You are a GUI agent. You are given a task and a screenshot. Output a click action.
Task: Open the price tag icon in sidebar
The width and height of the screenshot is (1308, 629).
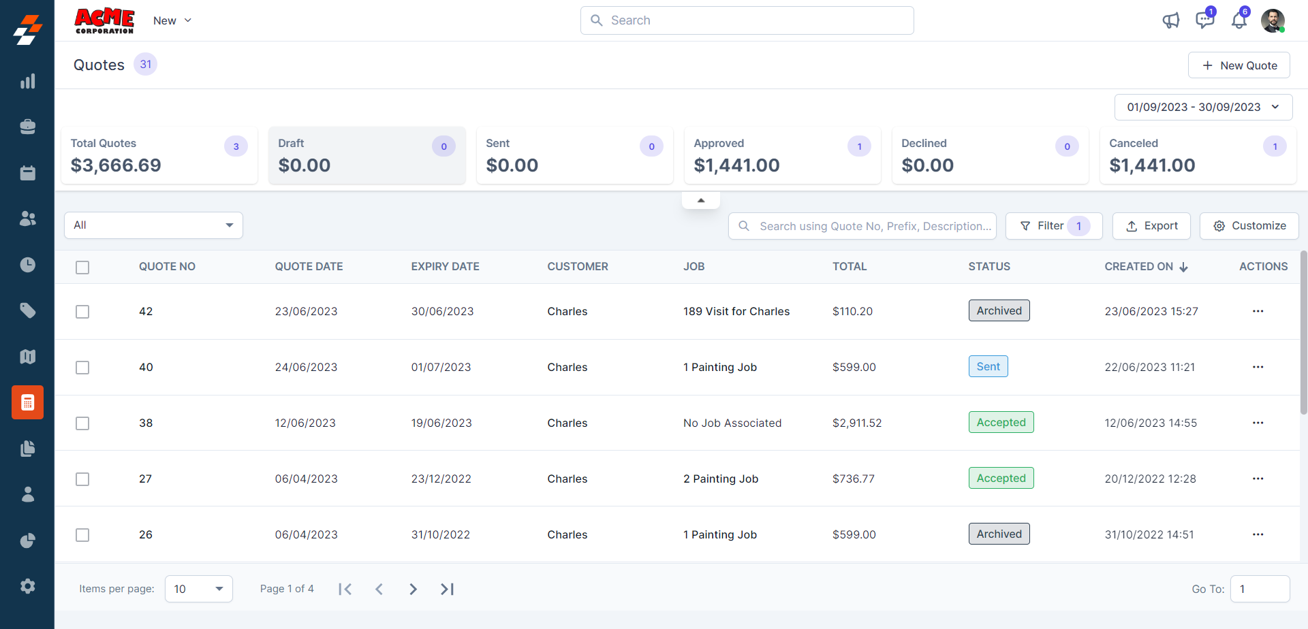(27, 310)
